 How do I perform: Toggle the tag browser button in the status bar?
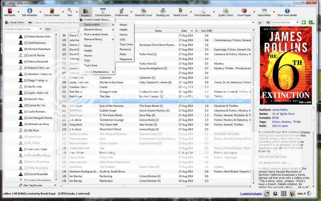(x=266, y=193)
